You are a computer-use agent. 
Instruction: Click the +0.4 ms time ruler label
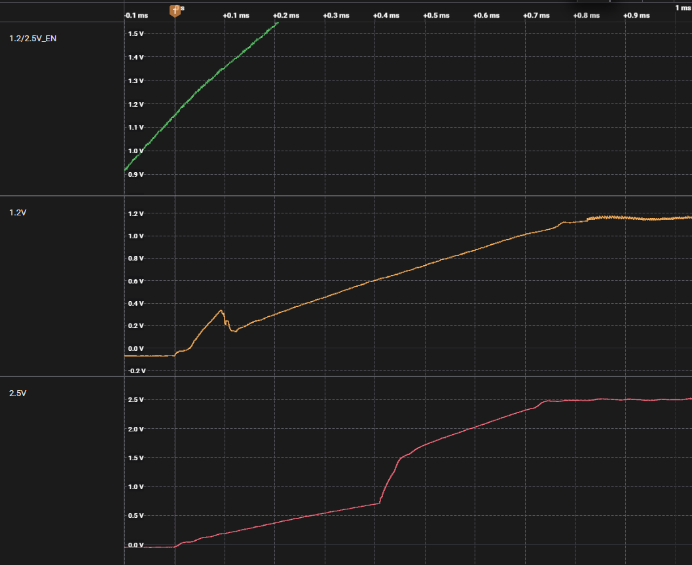pyautogui.click(x=386, y=16)
